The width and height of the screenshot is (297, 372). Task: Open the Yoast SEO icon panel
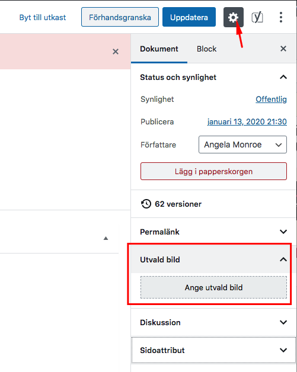click(257, 17)
